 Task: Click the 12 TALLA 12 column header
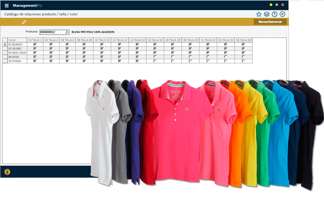[x=120, y=40]
